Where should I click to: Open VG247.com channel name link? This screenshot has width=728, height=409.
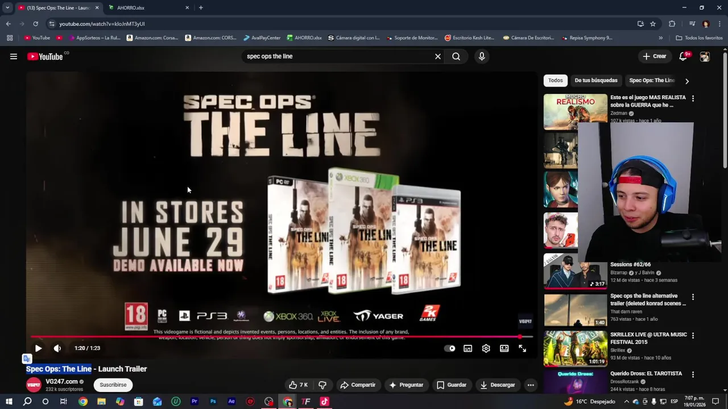click(x=61, y=381)
